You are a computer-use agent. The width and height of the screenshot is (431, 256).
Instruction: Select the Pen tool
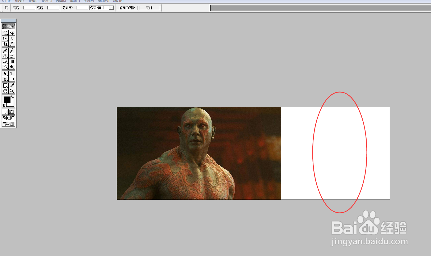tap(5, 79)
